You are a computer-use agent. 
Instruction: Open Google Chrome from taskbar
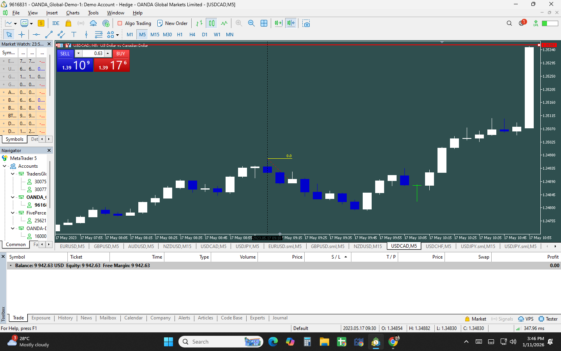tap(393, 342)
